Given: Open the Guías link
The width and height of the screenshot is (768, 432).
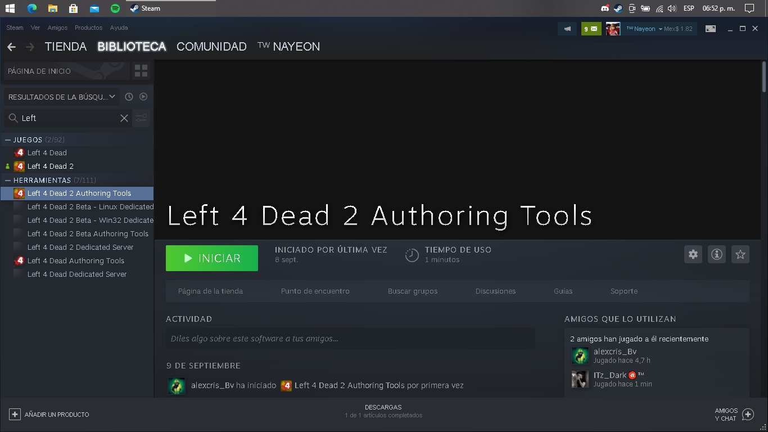Looking at the screenshot, I should click(x=563, y=291).
